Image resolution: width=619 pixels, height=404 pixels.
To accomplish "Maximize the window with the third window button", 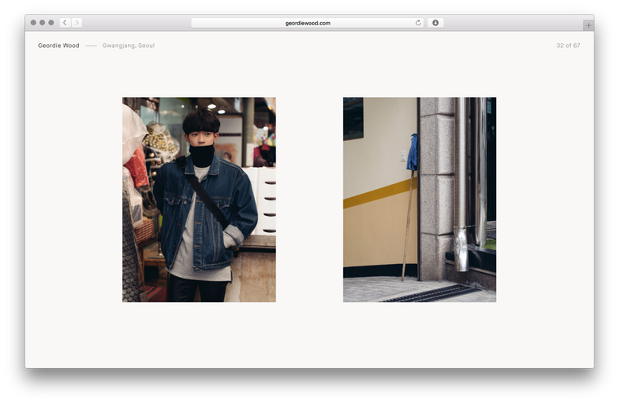I will [x=51, y=23].
